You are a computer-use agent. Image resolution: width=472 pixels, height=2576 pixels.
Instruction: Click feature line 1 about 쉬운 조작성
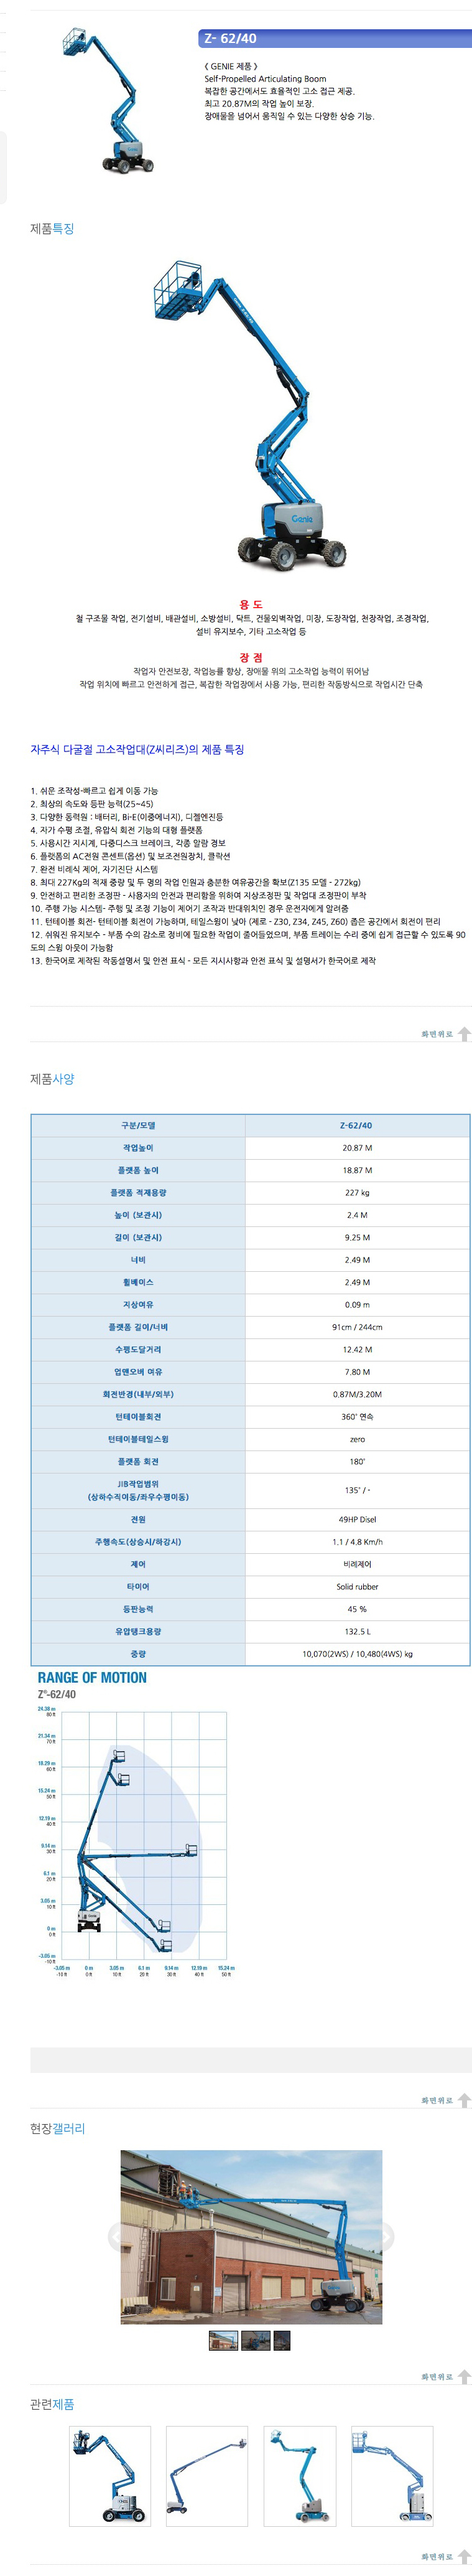click(x=94, y=791)
